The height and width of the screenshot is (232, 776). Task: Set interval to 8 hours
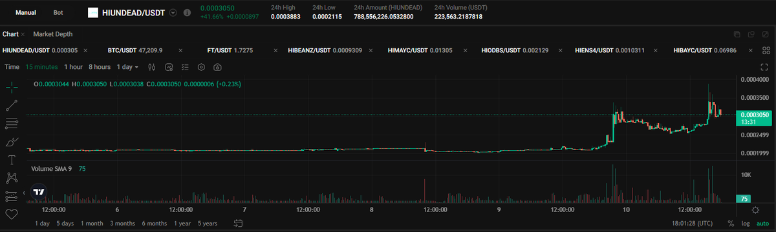(x=100, y=67)
